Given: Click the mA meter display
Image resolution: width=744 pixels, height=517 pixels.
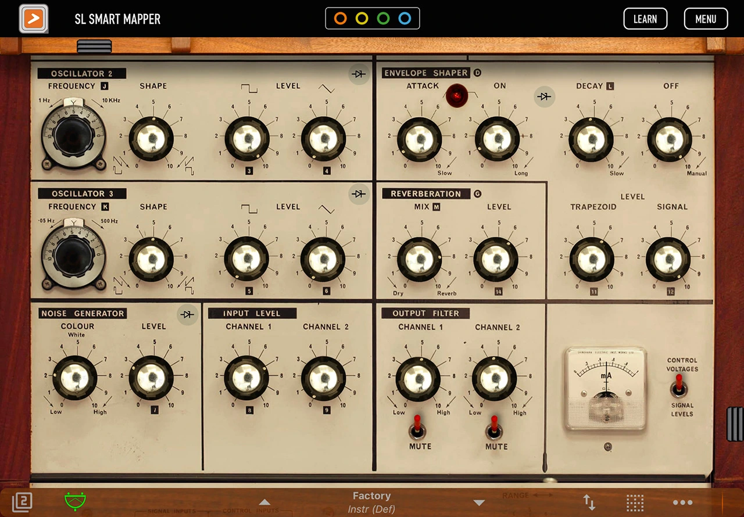Looking at the screenshot, I should (606, 387).
